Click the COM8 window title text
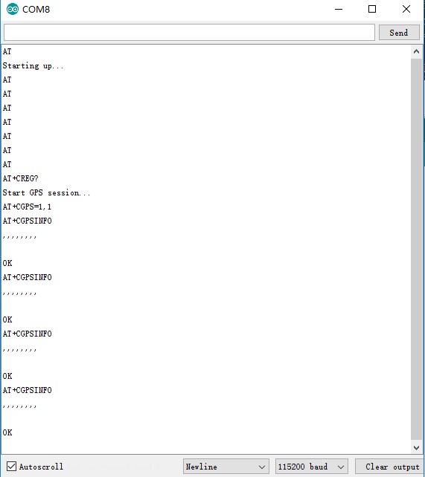Viewport: 425px width, 477px height. click(x=36, y=10)
